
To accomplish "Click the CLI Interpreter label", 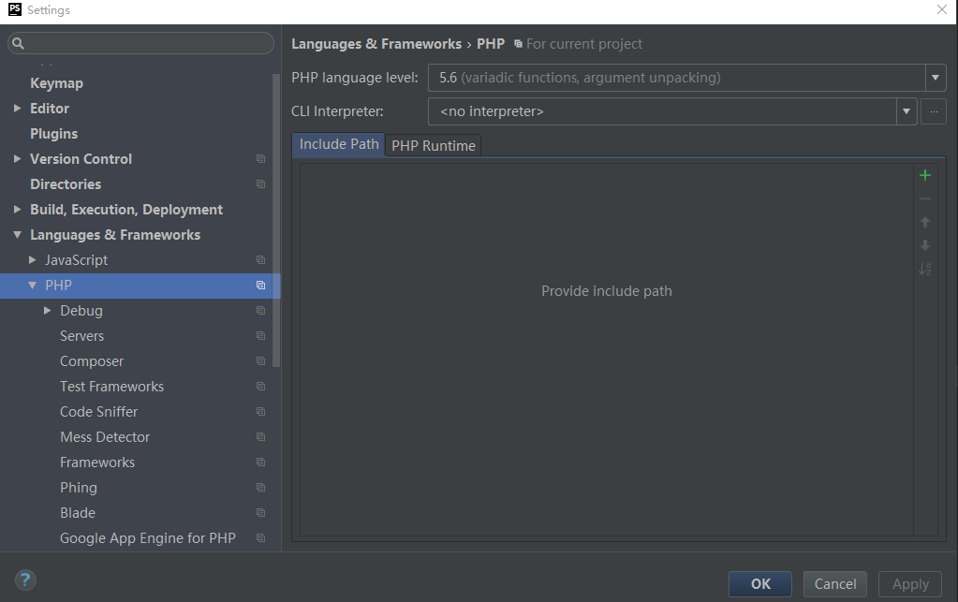I will point(337,111).
